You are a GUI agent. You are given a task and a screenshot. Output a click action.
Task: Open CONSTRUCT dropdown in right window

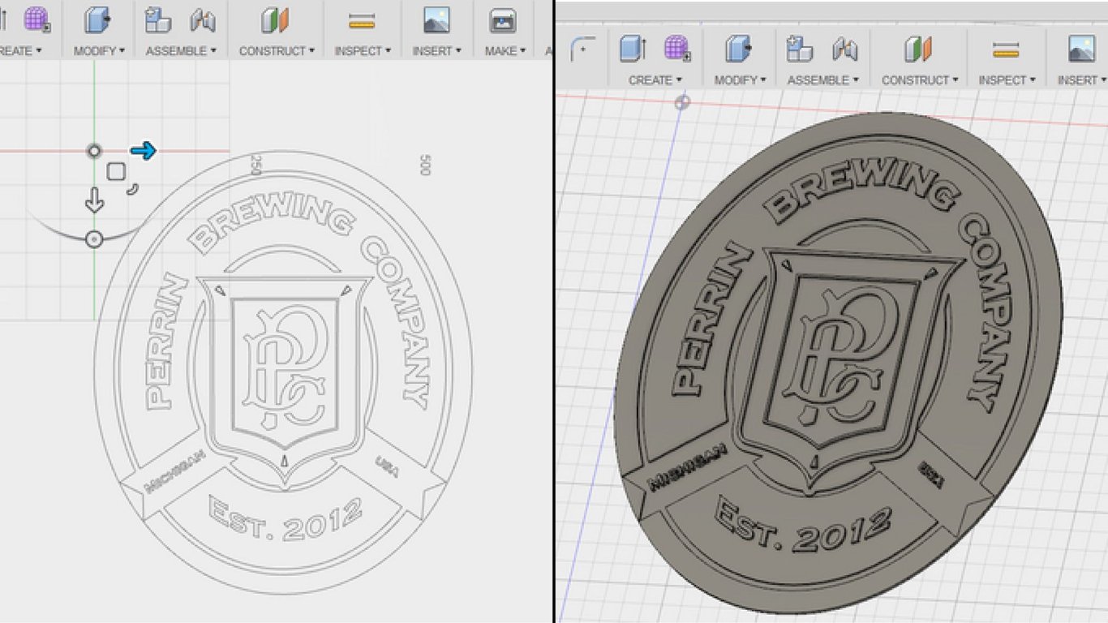pos(920,80)
